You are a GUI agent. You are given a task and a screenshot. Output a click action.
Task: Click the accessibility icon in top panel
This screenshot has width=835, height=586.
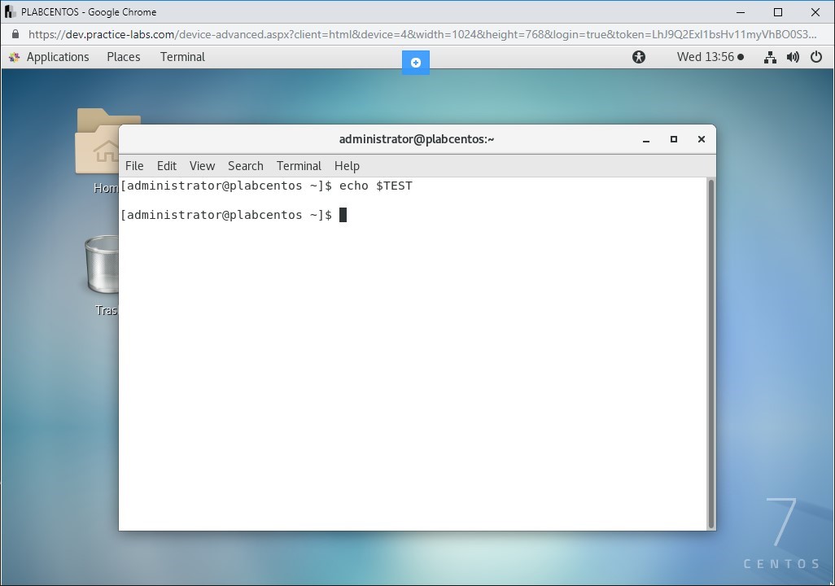click(x=639, y=57)
